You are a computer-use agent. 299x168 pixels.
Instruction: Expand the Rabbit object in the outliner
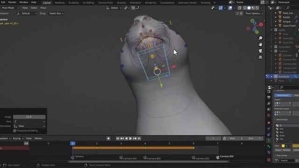coord(276,17)
